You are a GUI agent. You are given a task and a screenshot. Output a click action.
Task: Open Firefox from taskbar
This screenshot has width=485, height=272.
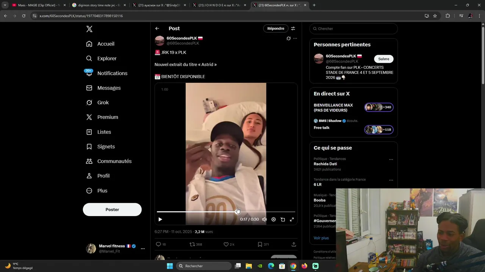pos(304,266)
